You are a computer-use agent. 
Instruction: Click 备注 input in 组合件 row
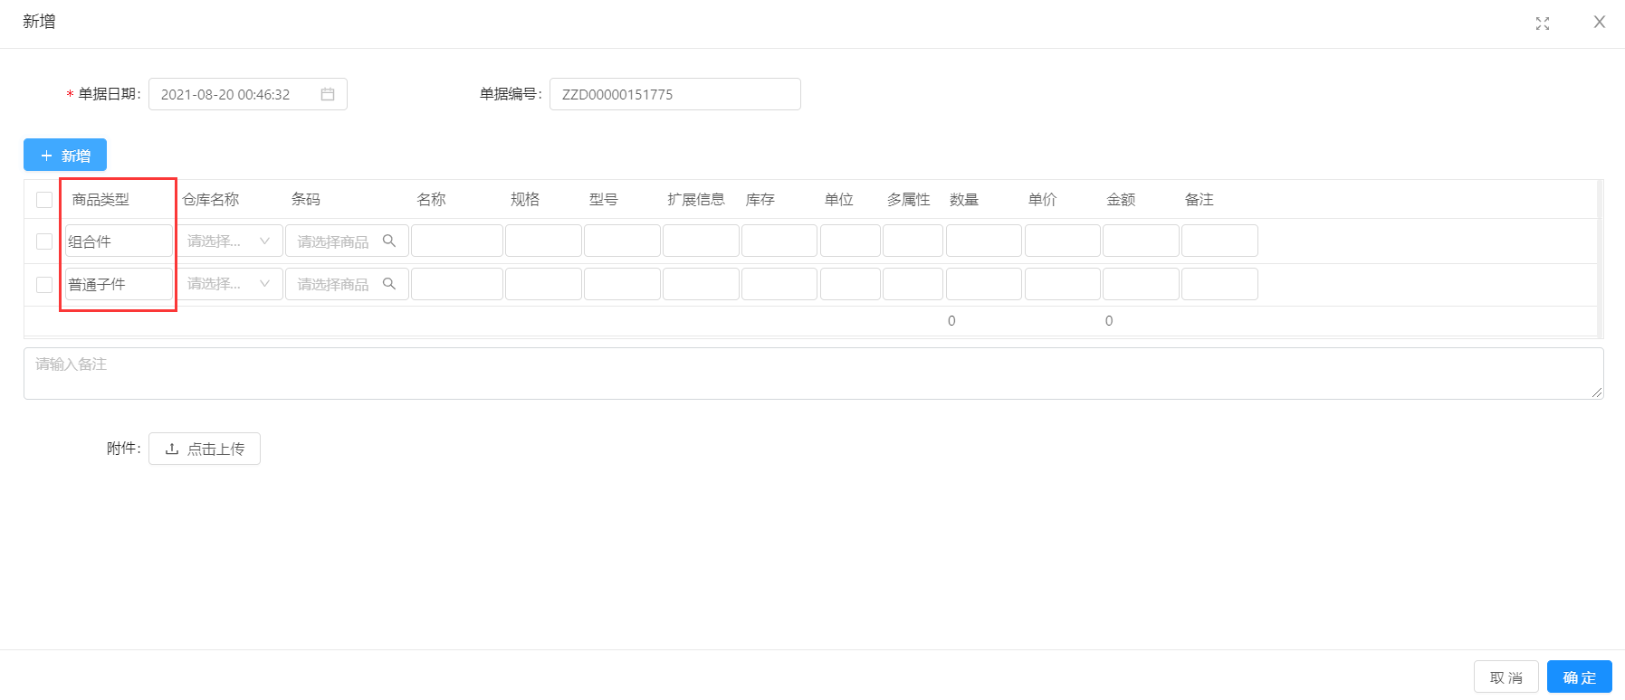(x=1219, y=241)
